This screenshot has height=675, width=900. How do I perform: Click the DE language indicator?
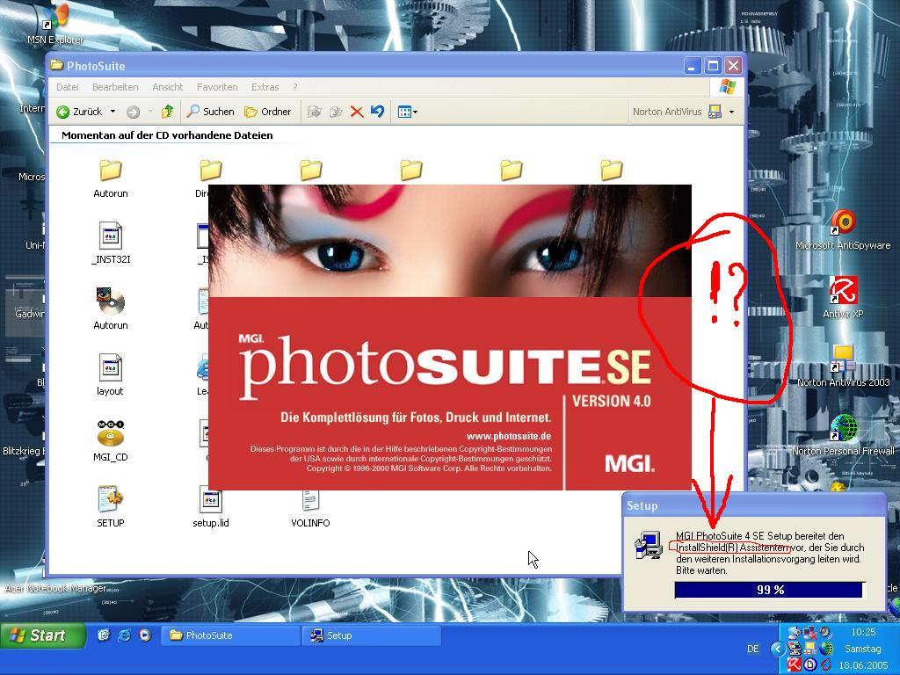click(x=753, y=649)
